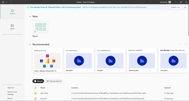The width and height of the screenshot is (189, 101).
Task: Show next recommended items arrow
Action: pyautogui.click(x=186, y=44)
